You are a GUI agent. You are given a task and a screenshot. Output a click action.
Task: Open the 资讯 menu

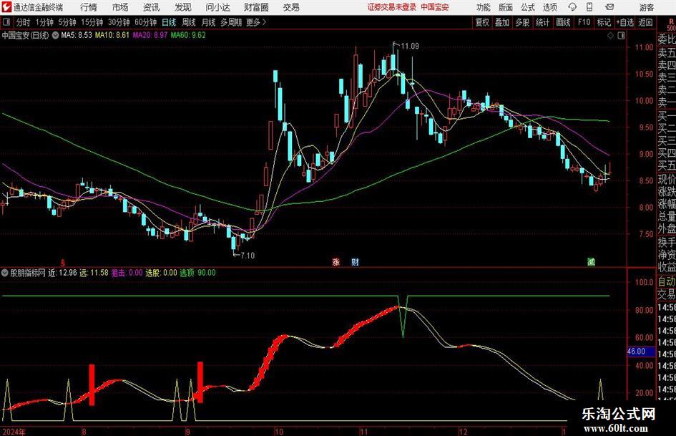tap(152, 7)
